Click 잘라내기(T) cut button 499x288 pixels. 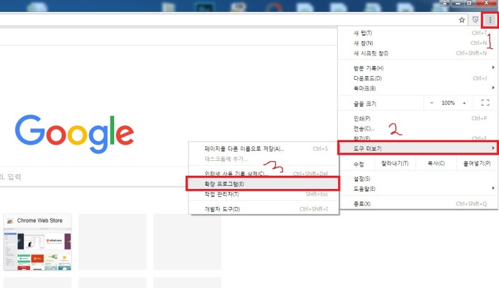(395, 163)
